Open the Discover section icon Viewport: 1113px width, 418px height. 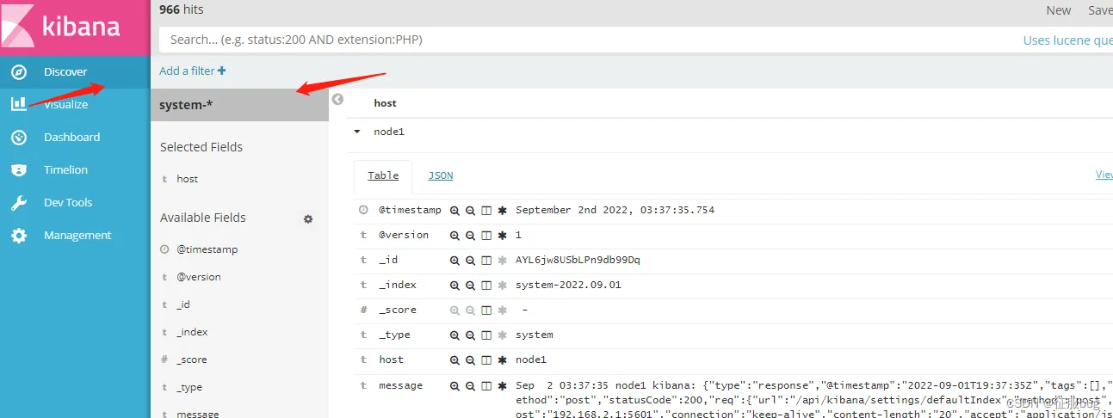[x=18, y=72]
